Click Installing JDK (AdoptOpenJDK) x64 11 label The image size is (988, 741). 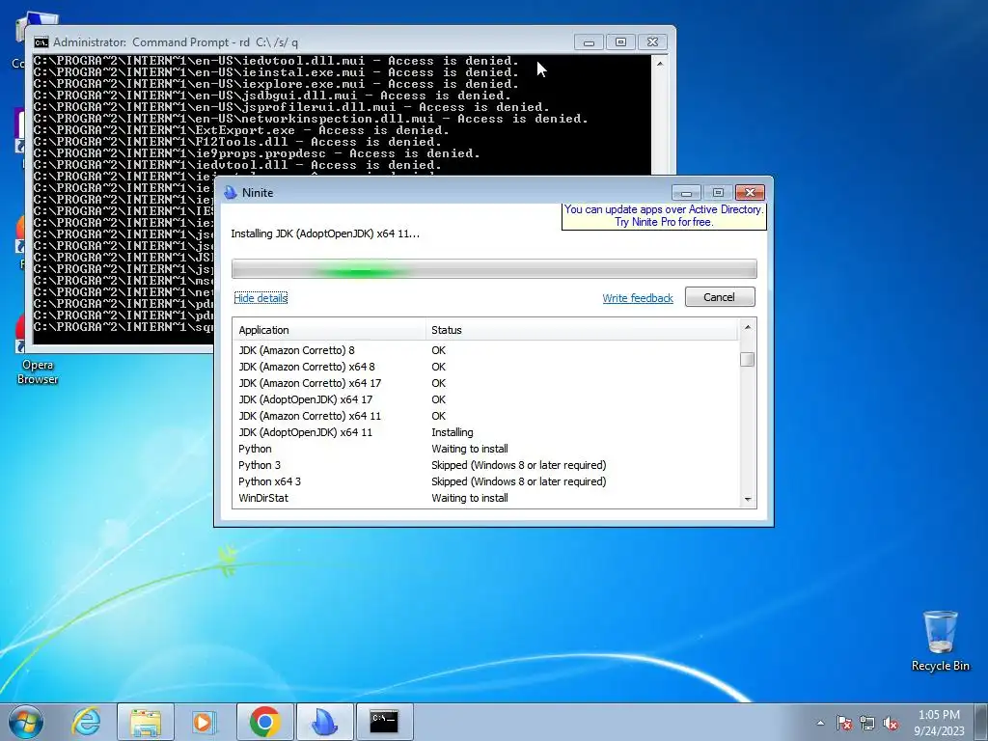tap(325, 233)
